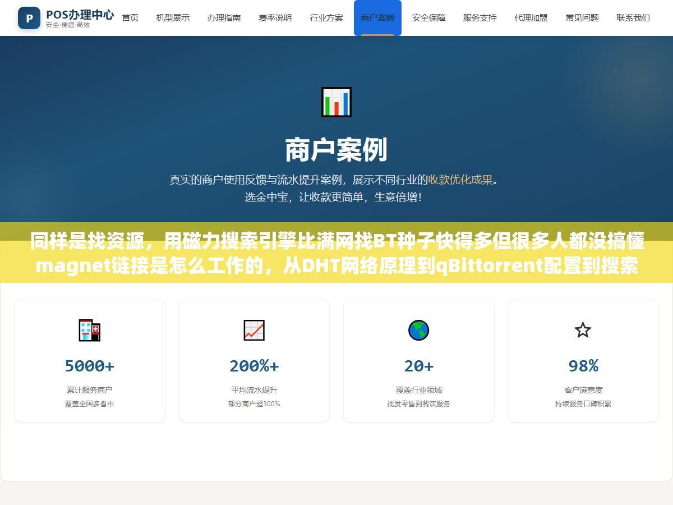Navigate to 行业方案
Image resolution: width=673 pixels, height=505 pixels.
point(326,18)
